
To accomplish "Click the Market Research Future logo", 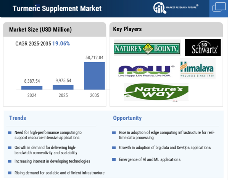I will [176, 7].
